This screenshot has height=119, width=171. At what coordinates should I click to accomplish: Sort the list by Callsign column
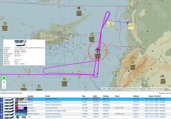[x=106, y=96]
